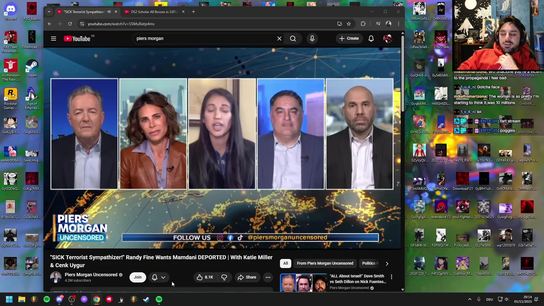544x306 pixels.
Task: Open more actions three-dot menu below video
Action: tap(268, 277)
